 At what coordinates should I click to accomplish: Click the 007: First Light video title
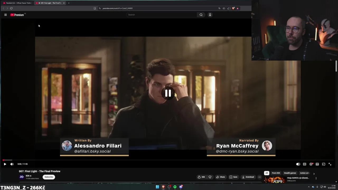tap(40, 171)
